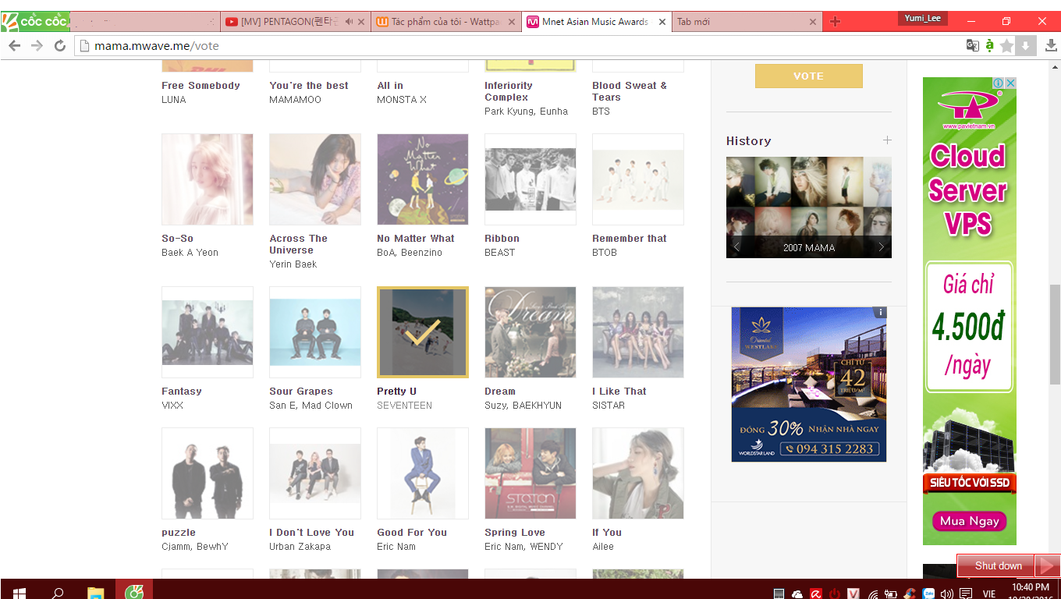1061x599 pixels.
Task: Select Across The Universe album cover
Action: tap(315, 179)
